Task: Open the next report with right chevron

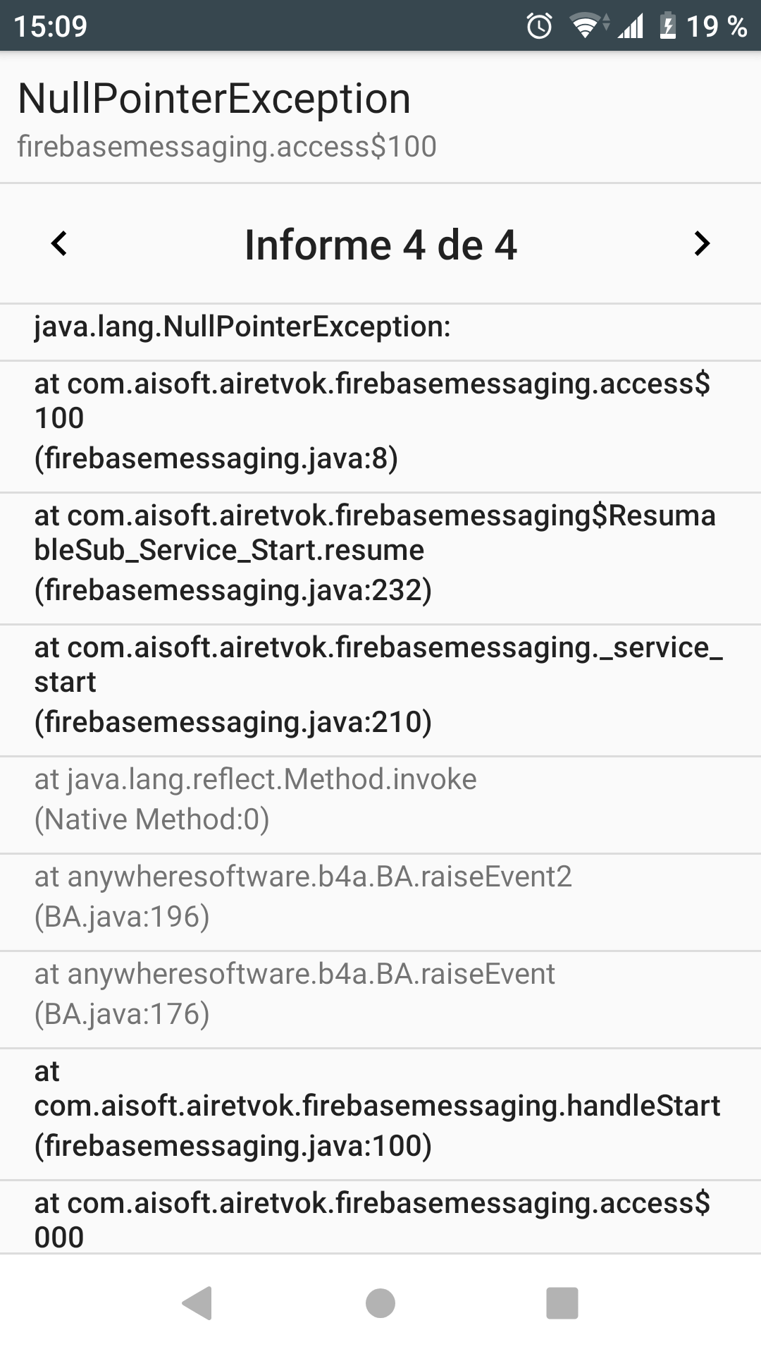Action: 702,245
